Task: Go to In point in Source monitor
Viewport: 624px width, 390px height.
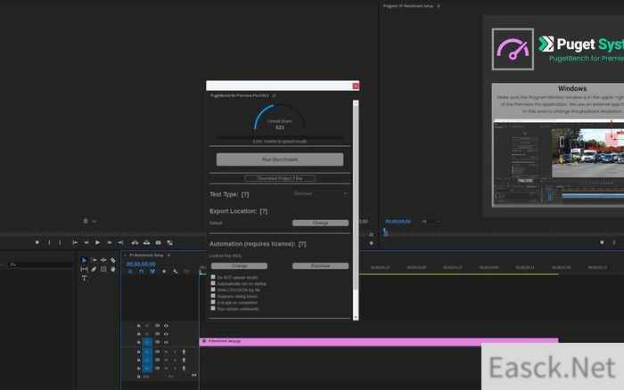Action: (75, 242)
